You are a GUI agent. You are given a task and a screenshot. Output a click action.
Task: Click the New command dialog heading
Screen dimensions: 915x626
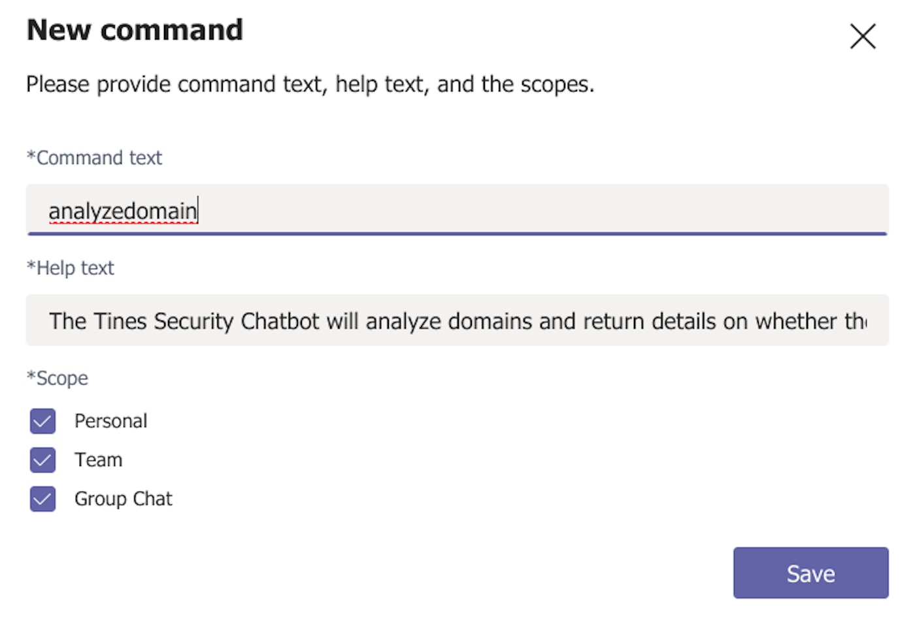point(135,30)
